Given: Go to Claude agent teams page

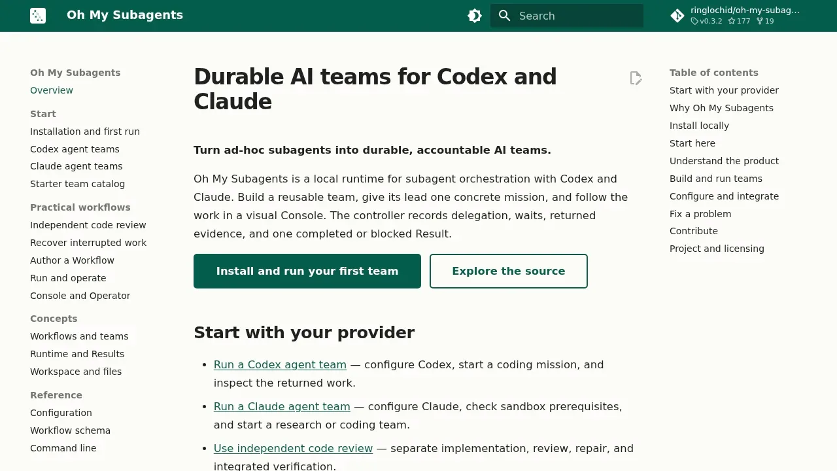Looking at the screenshot, I should pyautogui.click(x=77, y=166).
